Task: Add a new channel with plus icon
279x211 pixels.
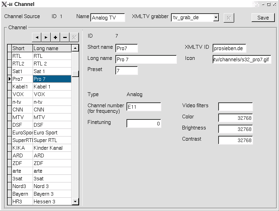Action: pos(55,37)
